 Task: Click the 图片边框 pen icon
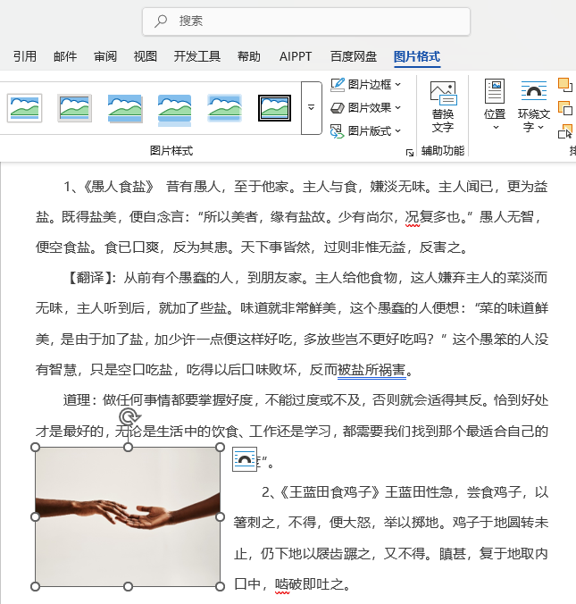338,84
